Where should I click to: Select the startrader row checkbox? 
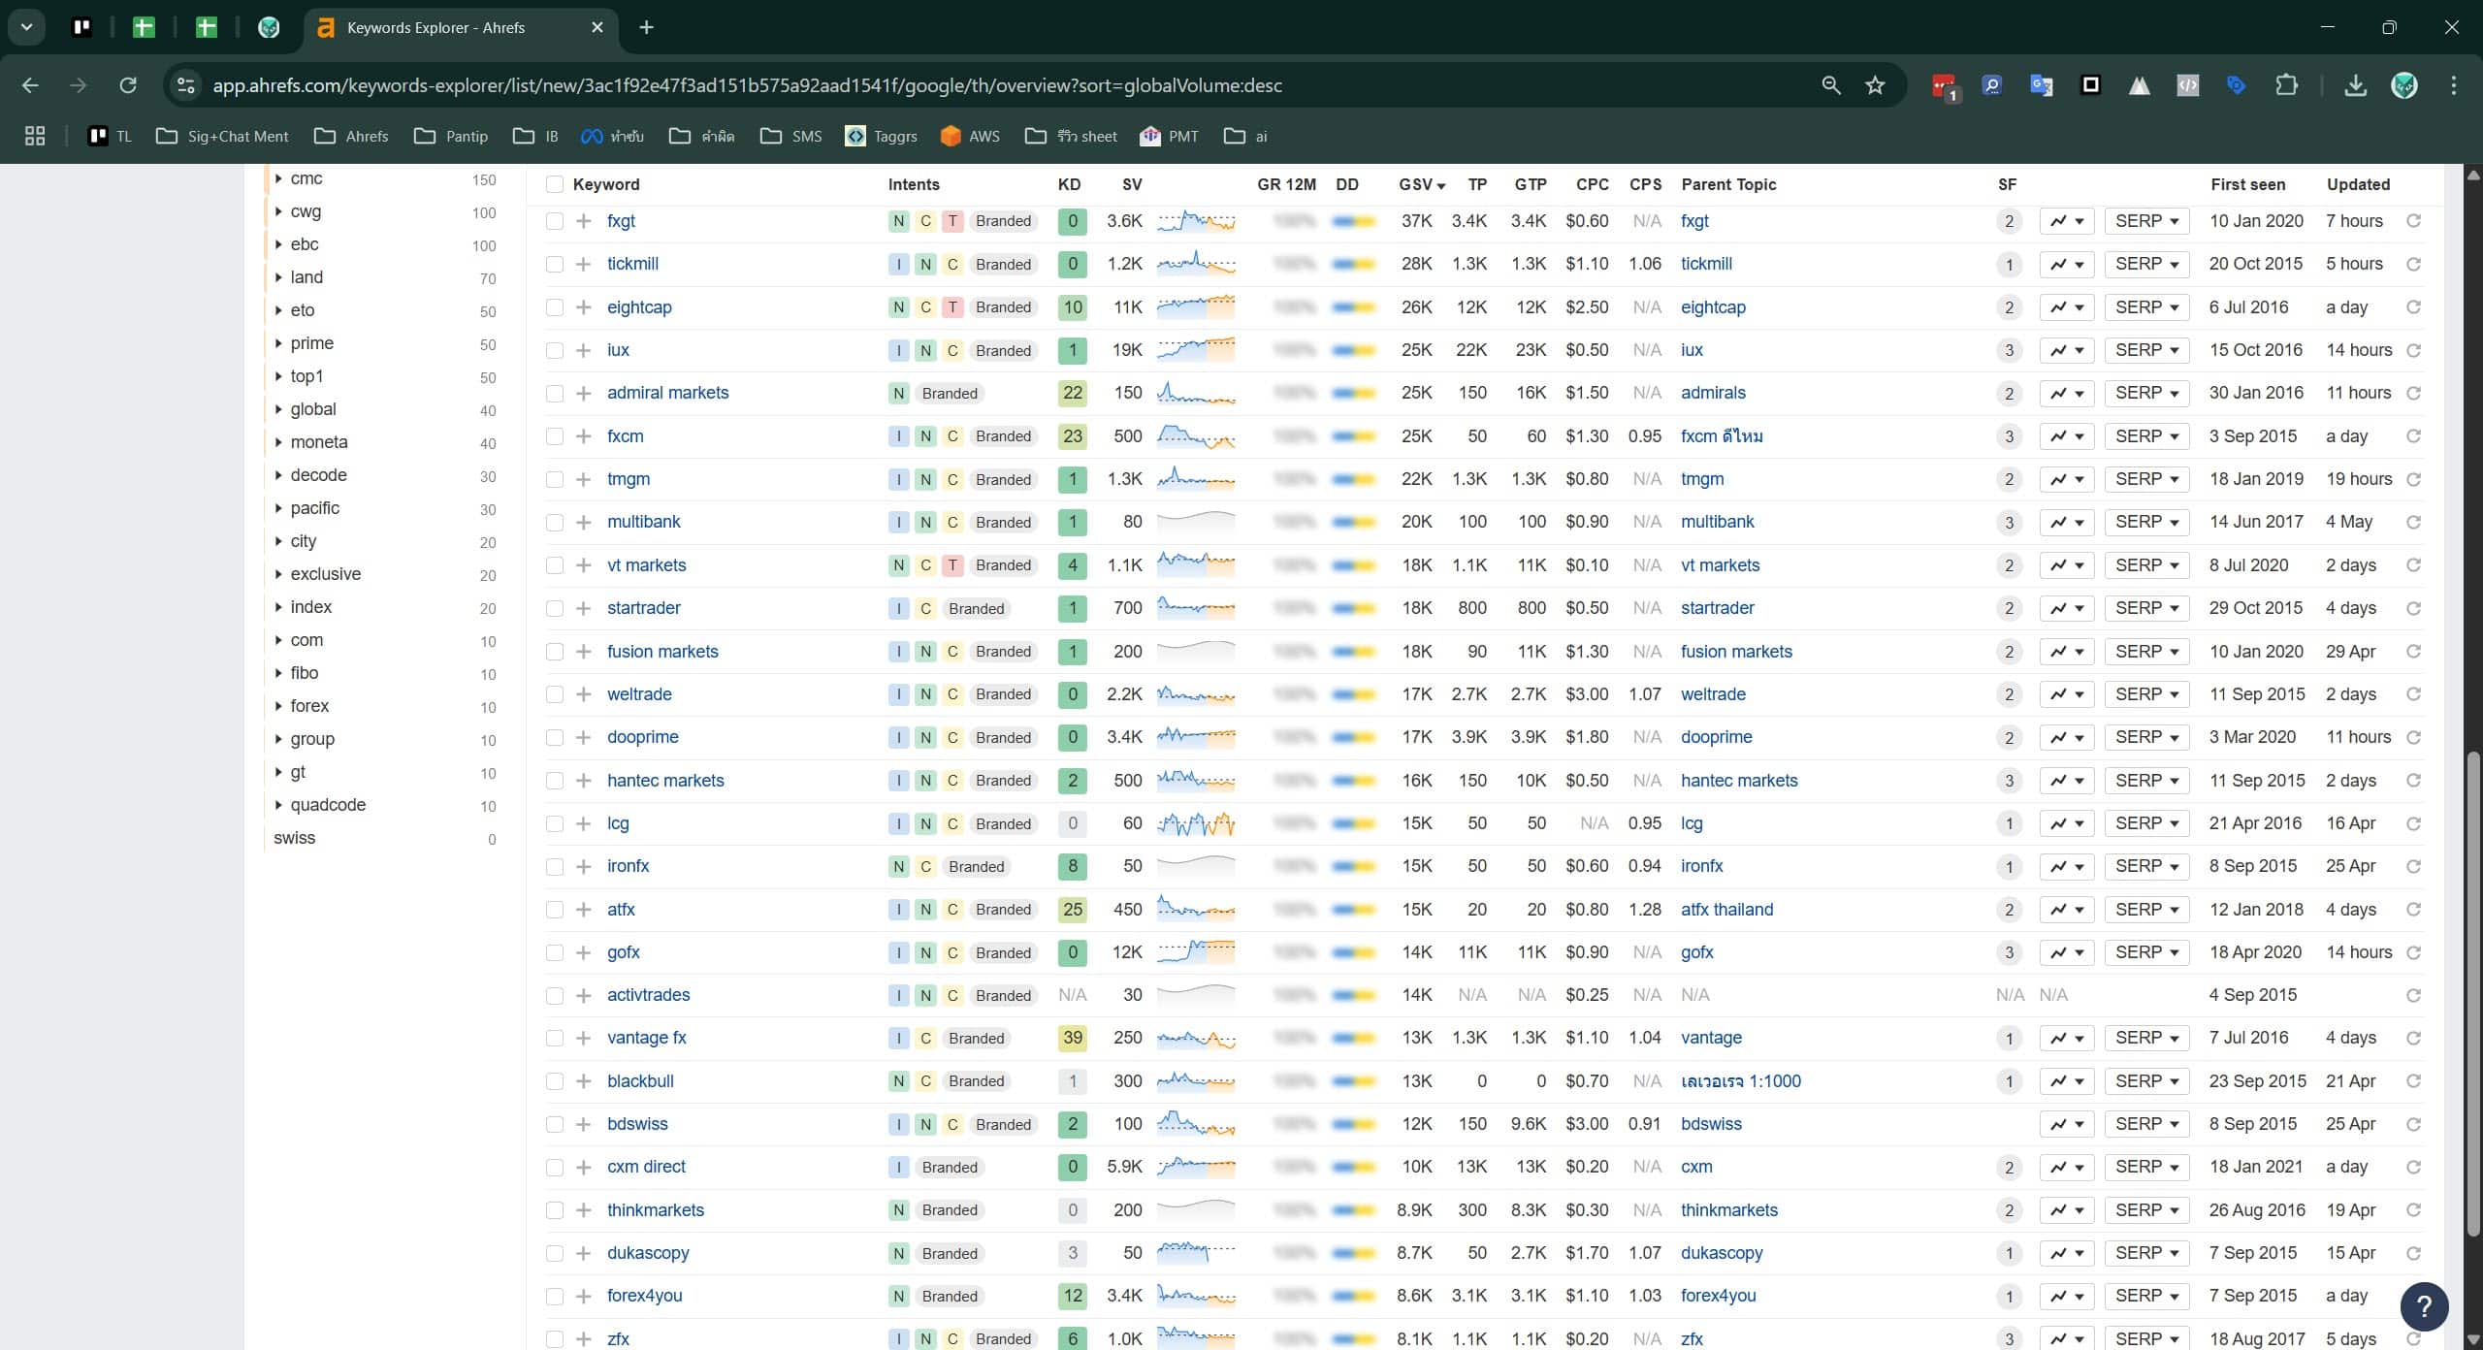point(554,608)
